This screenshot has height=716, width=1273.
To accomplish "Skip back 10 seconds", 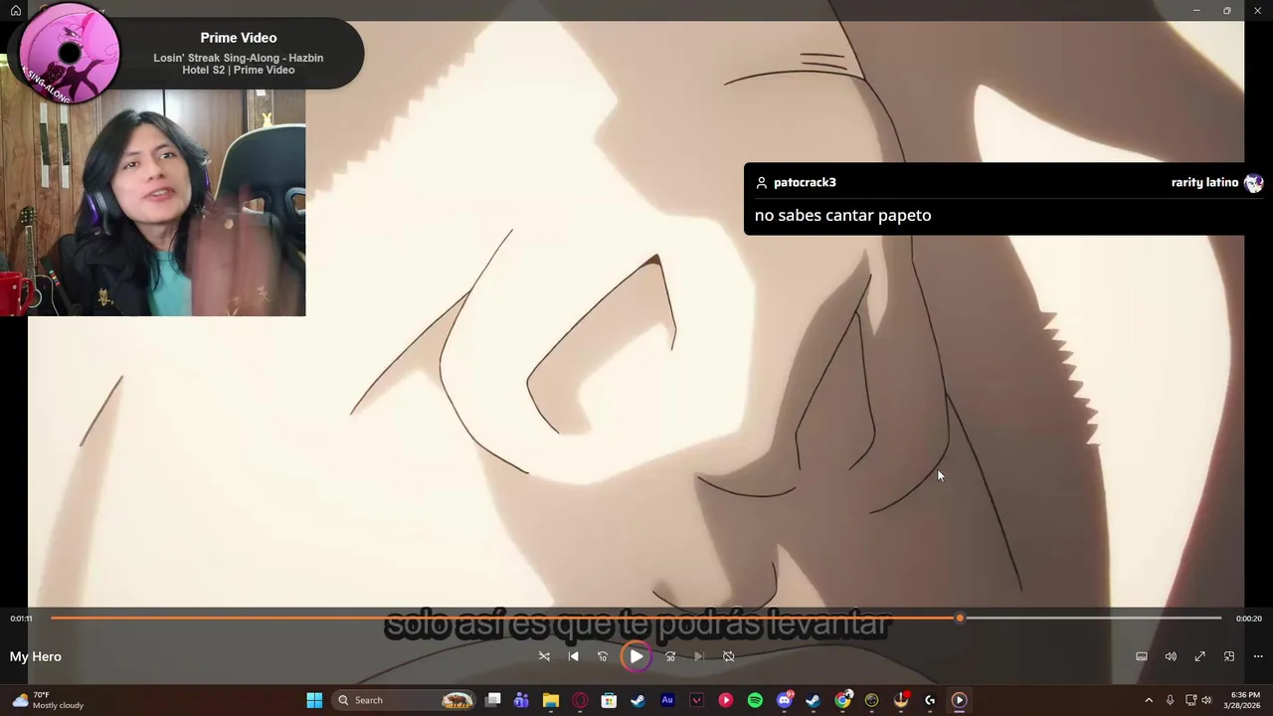I will pos(603,656).
